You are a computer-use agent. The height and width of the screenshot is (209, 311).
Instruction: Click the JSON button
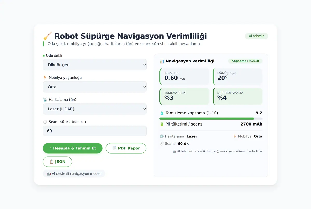click(x=57, y=162)
